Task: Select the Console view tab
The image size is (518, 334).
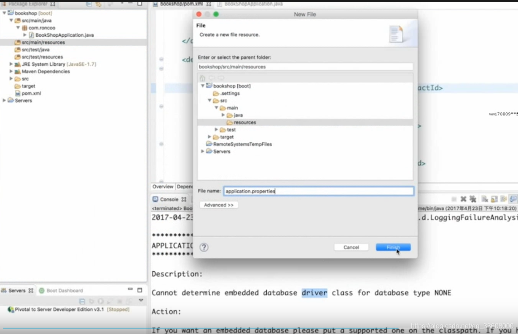Action: pyautogui.click(x=169, y=199)
